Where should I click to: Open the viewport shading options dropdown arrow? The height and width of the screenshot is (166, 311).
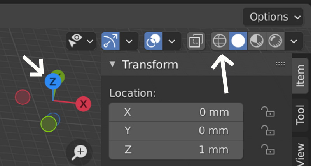click(294, 41)
